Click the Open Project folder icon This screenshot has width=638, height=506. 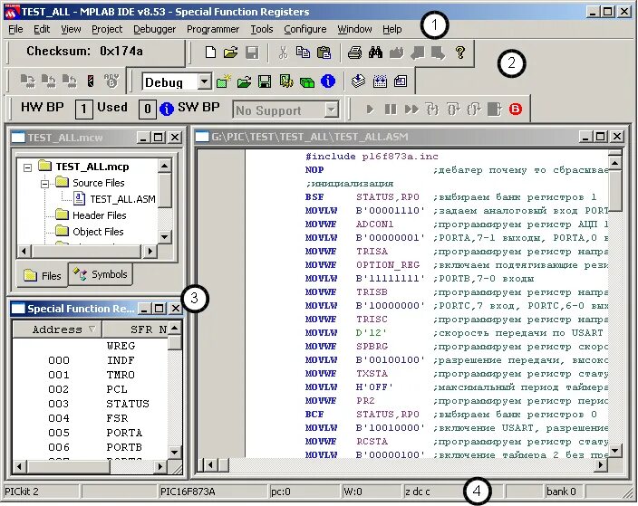[244, 81]
